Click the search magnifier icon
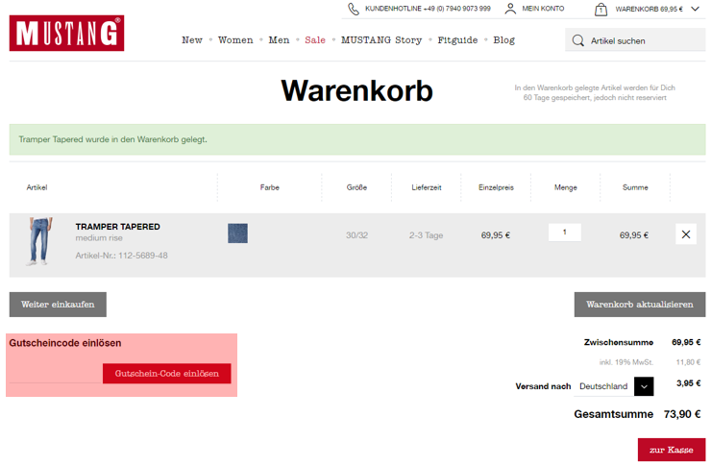Viewport: 711px width, 467px height. click(x=578, y=40)
